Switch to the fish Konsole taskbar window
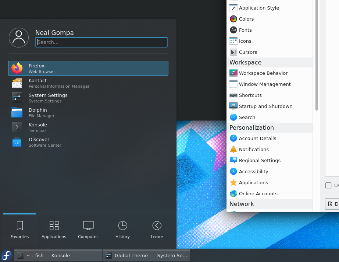This screenshot has height=262, width=339. tap(58, 255)
